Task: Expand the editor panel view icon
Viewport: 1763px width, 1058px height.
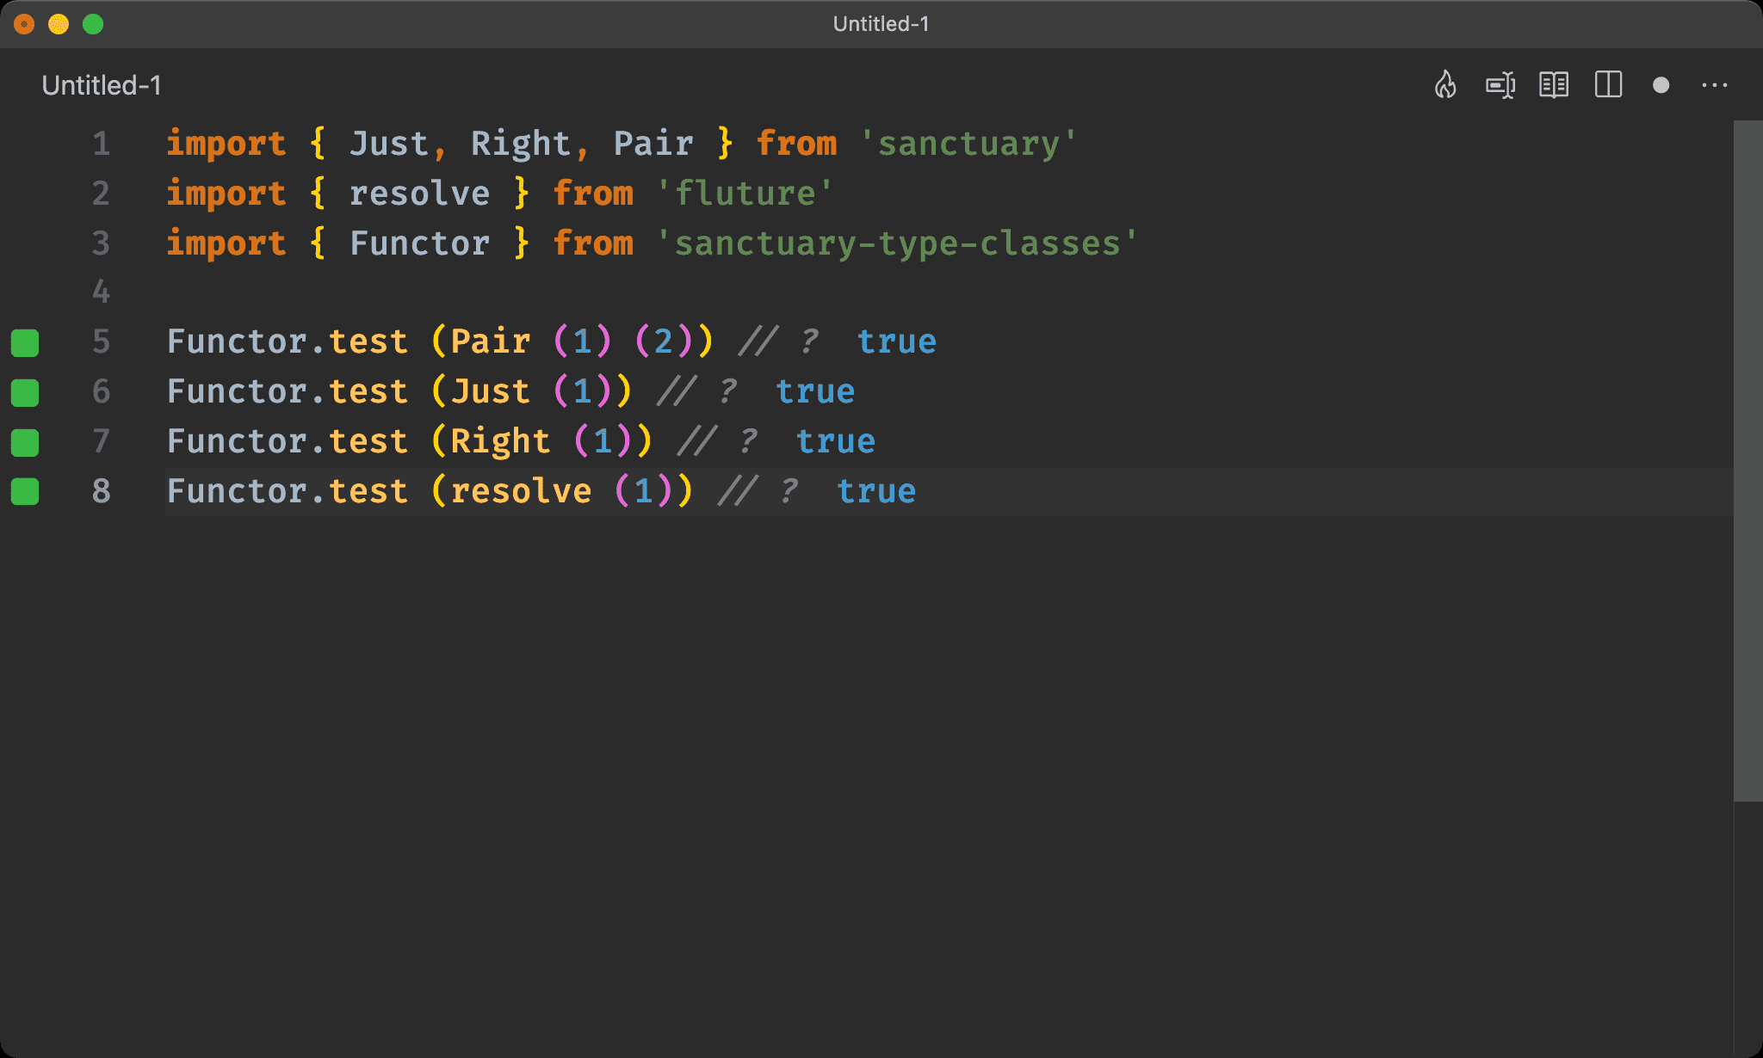Action: point(1610,85)
